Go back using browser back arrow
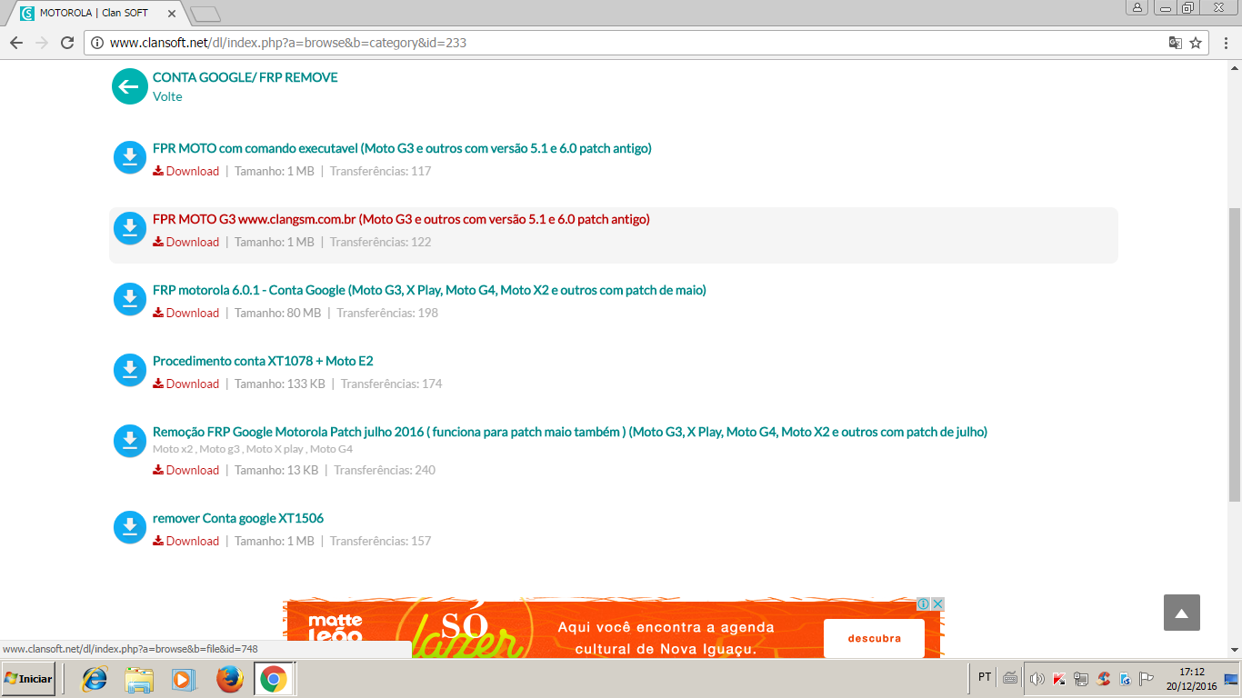Viewport: 1242px width, 698px height. pyautogui.click(x=16, y=43)
